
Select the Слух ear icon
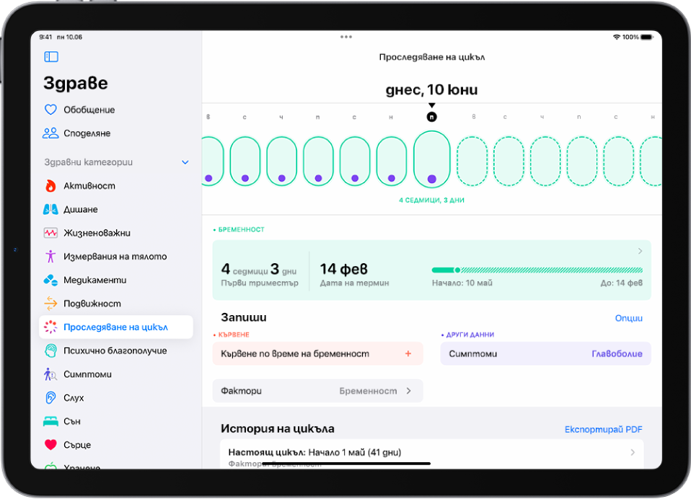pos(50,398)
